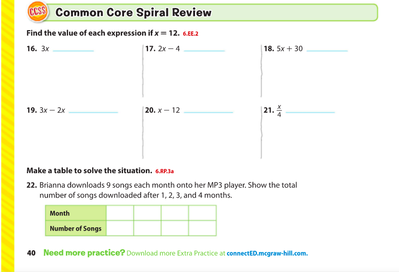
Task: Click the first empty Month cell
Action: 120,213
